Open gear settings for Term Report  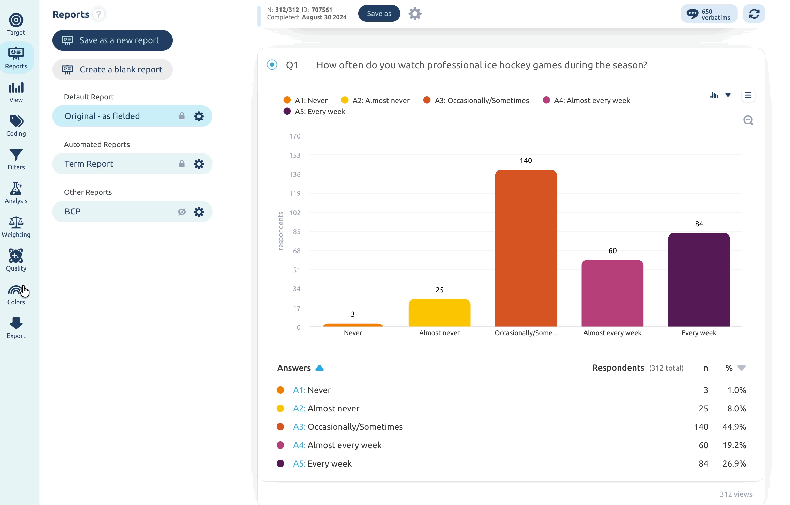click(x=199, y=164)
